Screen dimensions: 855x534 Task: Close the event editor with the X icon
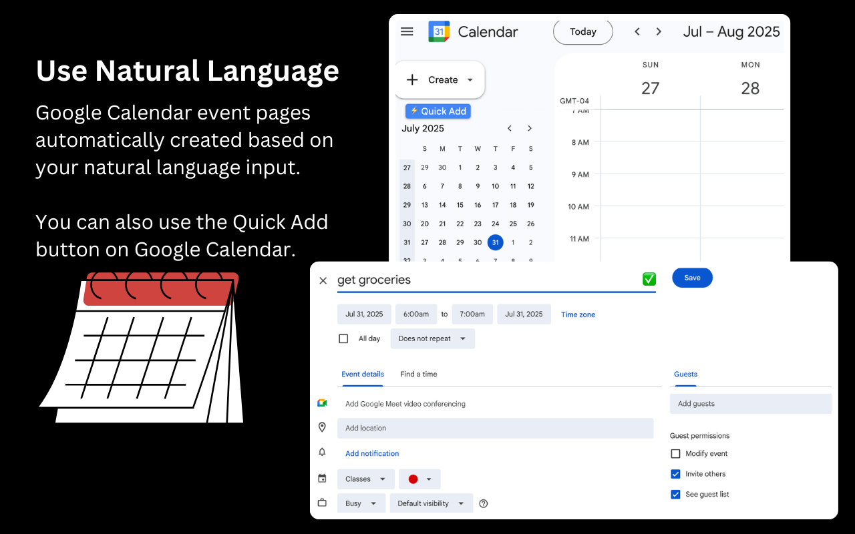pos(323,280)
